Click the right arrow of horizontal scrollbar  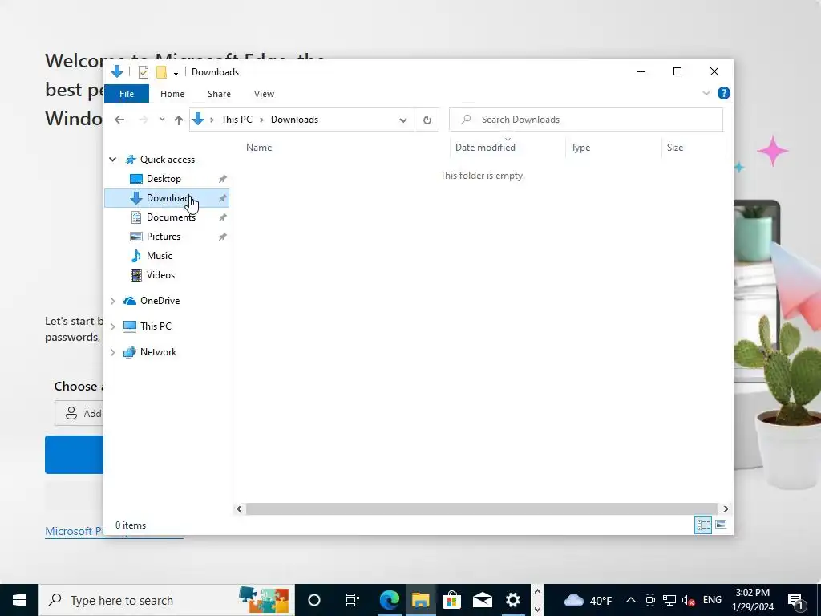(726, 509)
